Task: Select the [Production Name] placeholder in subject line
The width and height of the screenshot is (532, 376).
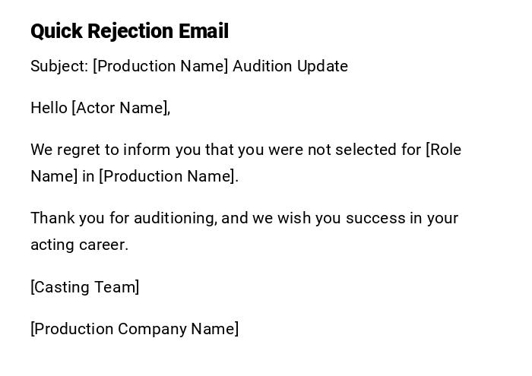Action: (x=160, y=66)
